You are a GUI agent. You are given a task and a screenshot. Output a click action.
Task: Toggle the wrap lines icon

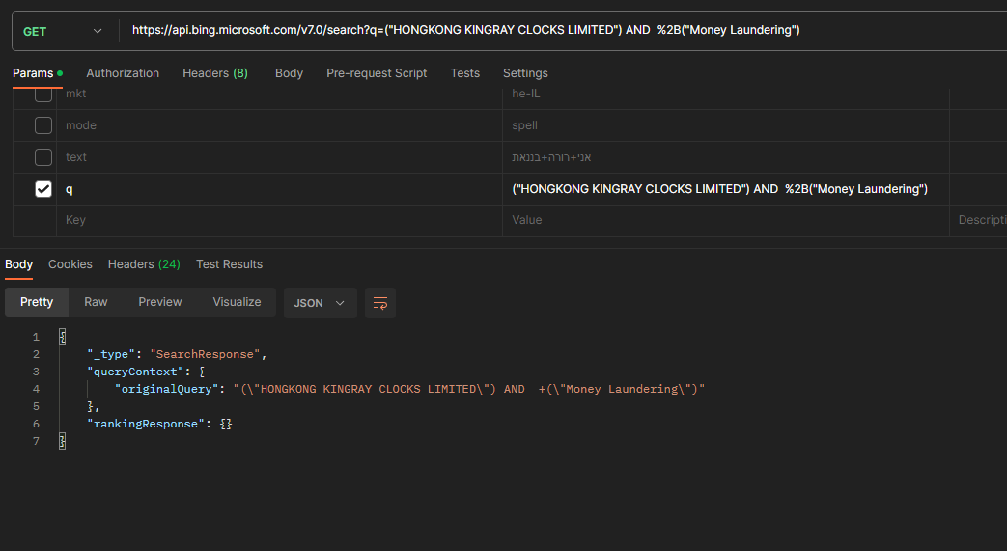click(x=380, y=303)
